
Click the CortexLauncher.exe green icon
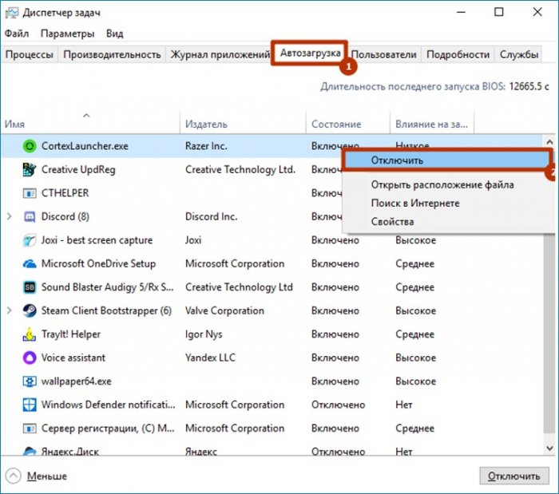[x=30, y=146]
